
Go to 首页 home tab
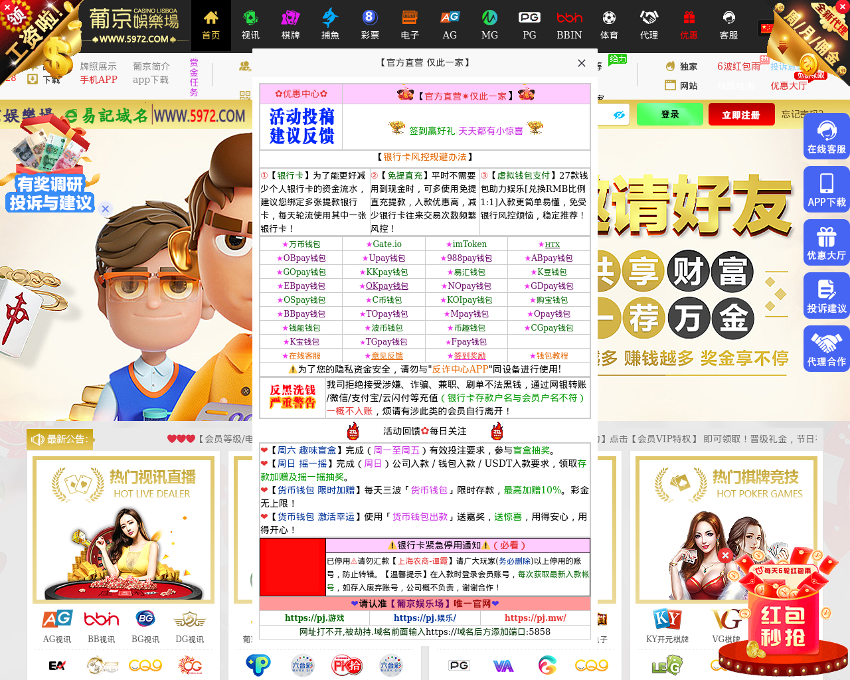[211, 25]
